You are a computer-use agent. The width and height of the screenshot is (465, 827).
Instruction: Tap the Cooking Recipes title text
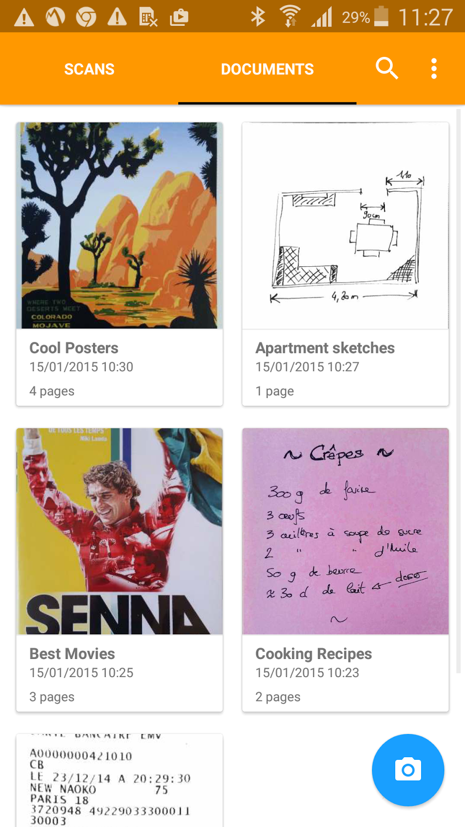(x=314, y=654)
